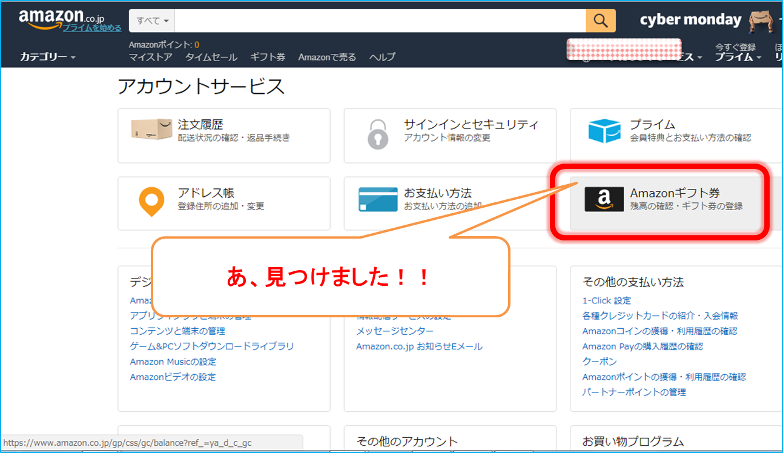Click the blue credit card payment icon
Screen dimensions: 783x453
[x=378, y=199]
